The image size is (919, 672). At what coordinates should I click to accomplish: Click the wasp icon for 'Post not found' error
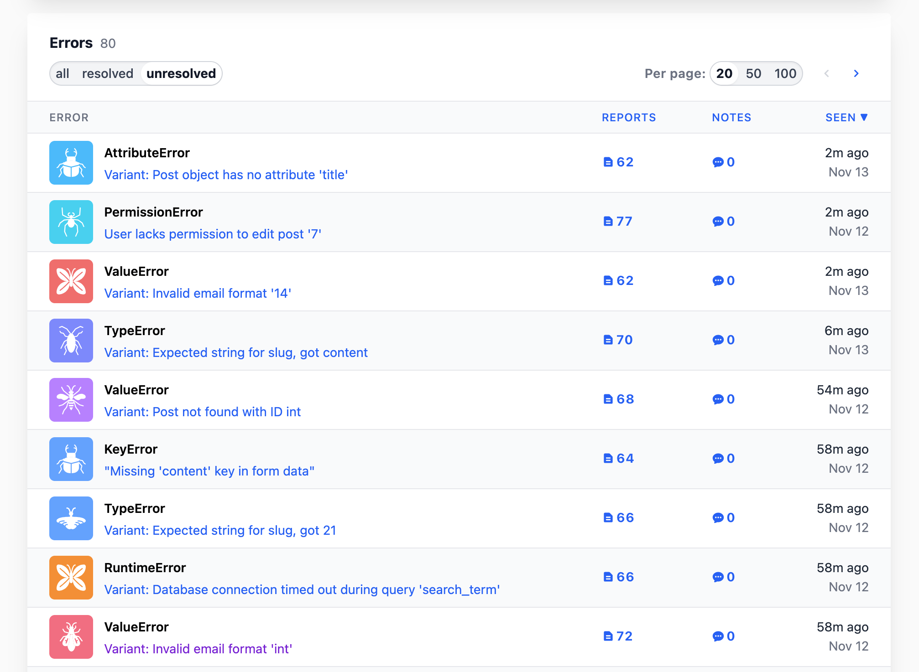(71, 400)
